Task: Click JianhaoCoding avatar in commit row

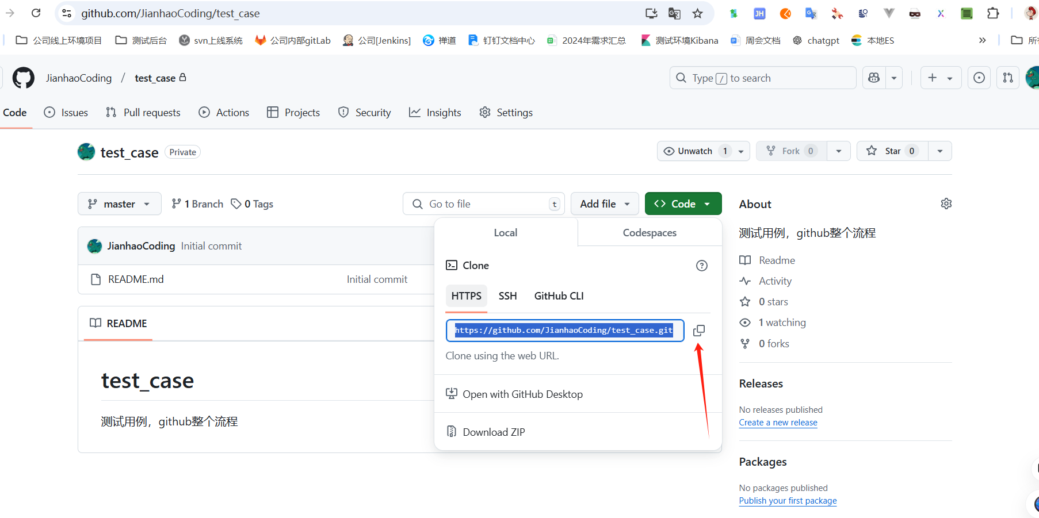Action: 94,246
